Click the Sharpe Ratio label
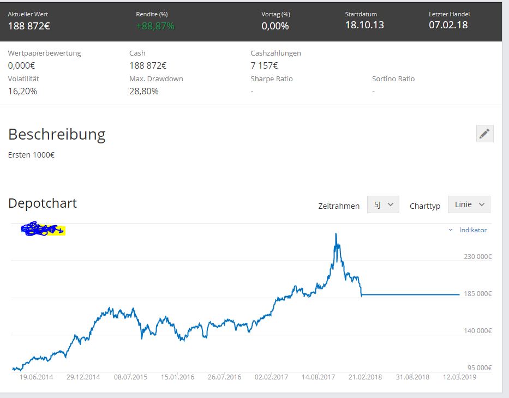This screenshot has width=509, height=398. [x=272, y=79]
